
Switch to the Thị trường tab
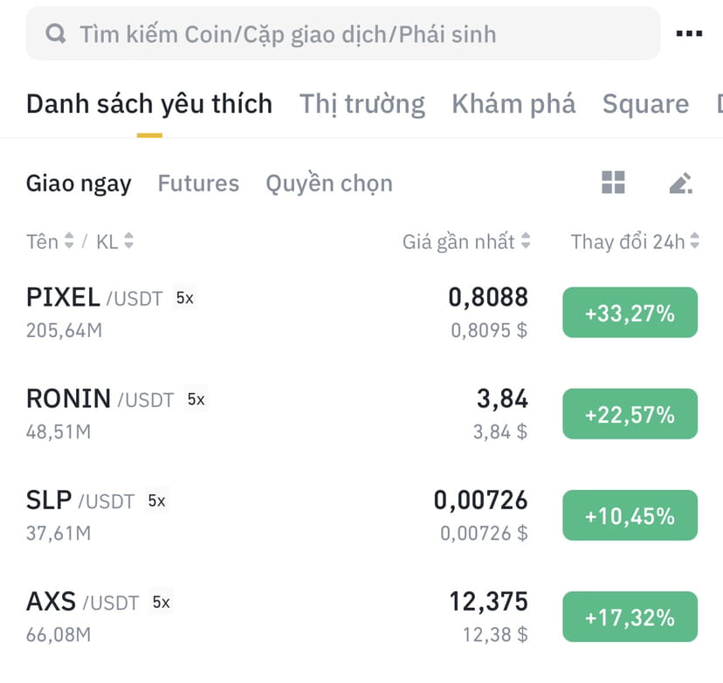pyautogui.click(x=361, y=103)
